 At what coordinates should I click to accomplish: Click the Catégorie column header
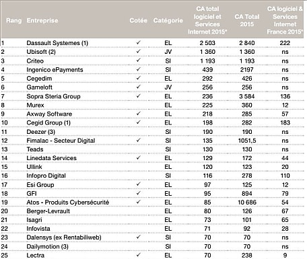pyautogui.click(x=168, y=20)
